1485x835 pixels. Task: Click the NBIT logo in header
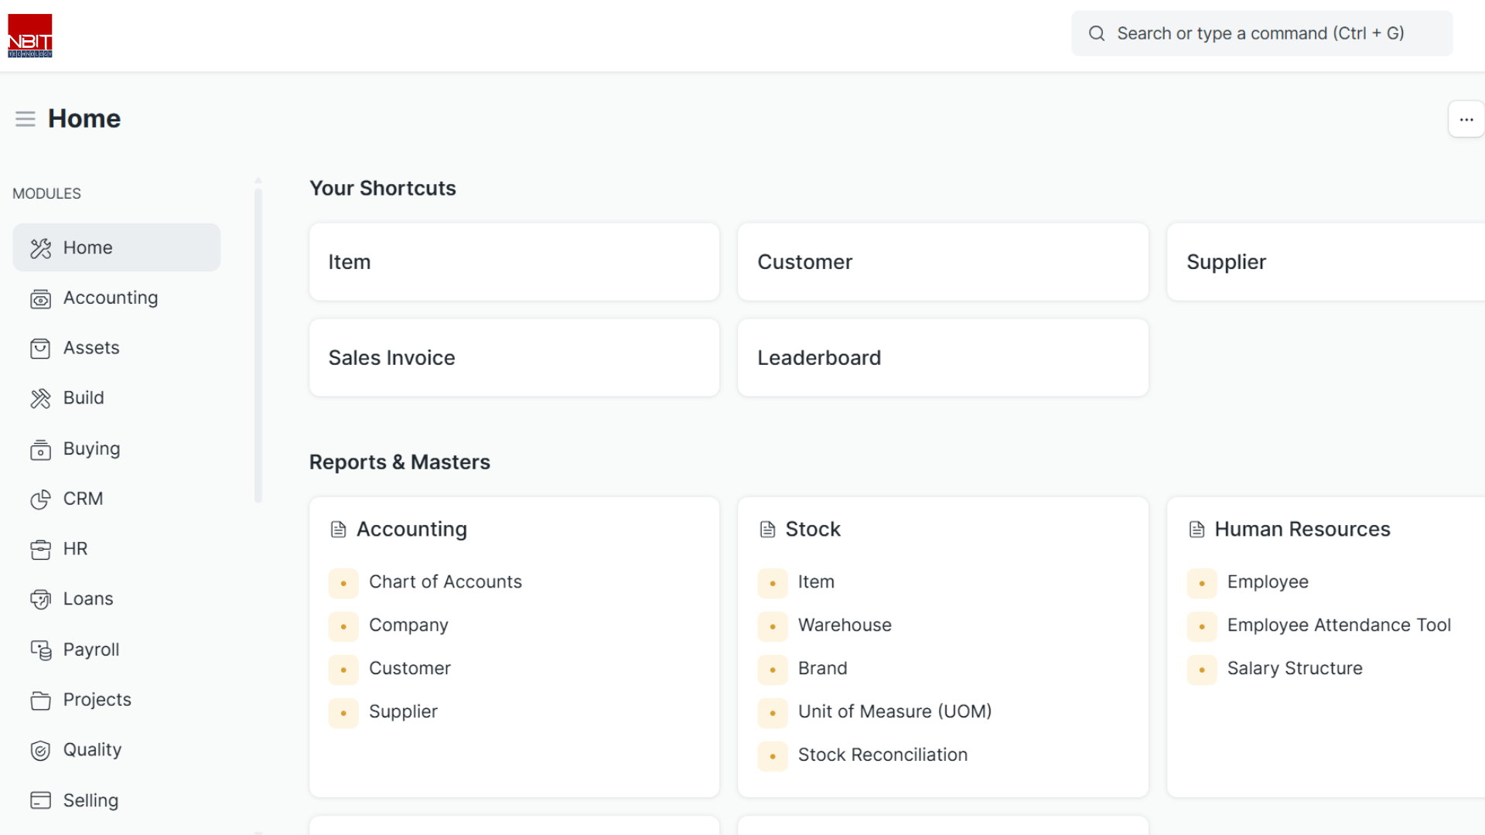click(x=30, y=36)
